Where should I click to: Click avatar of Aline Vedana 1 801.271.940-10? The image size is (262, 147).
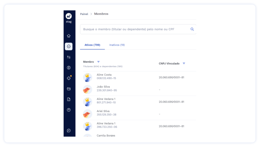point(88,102)
